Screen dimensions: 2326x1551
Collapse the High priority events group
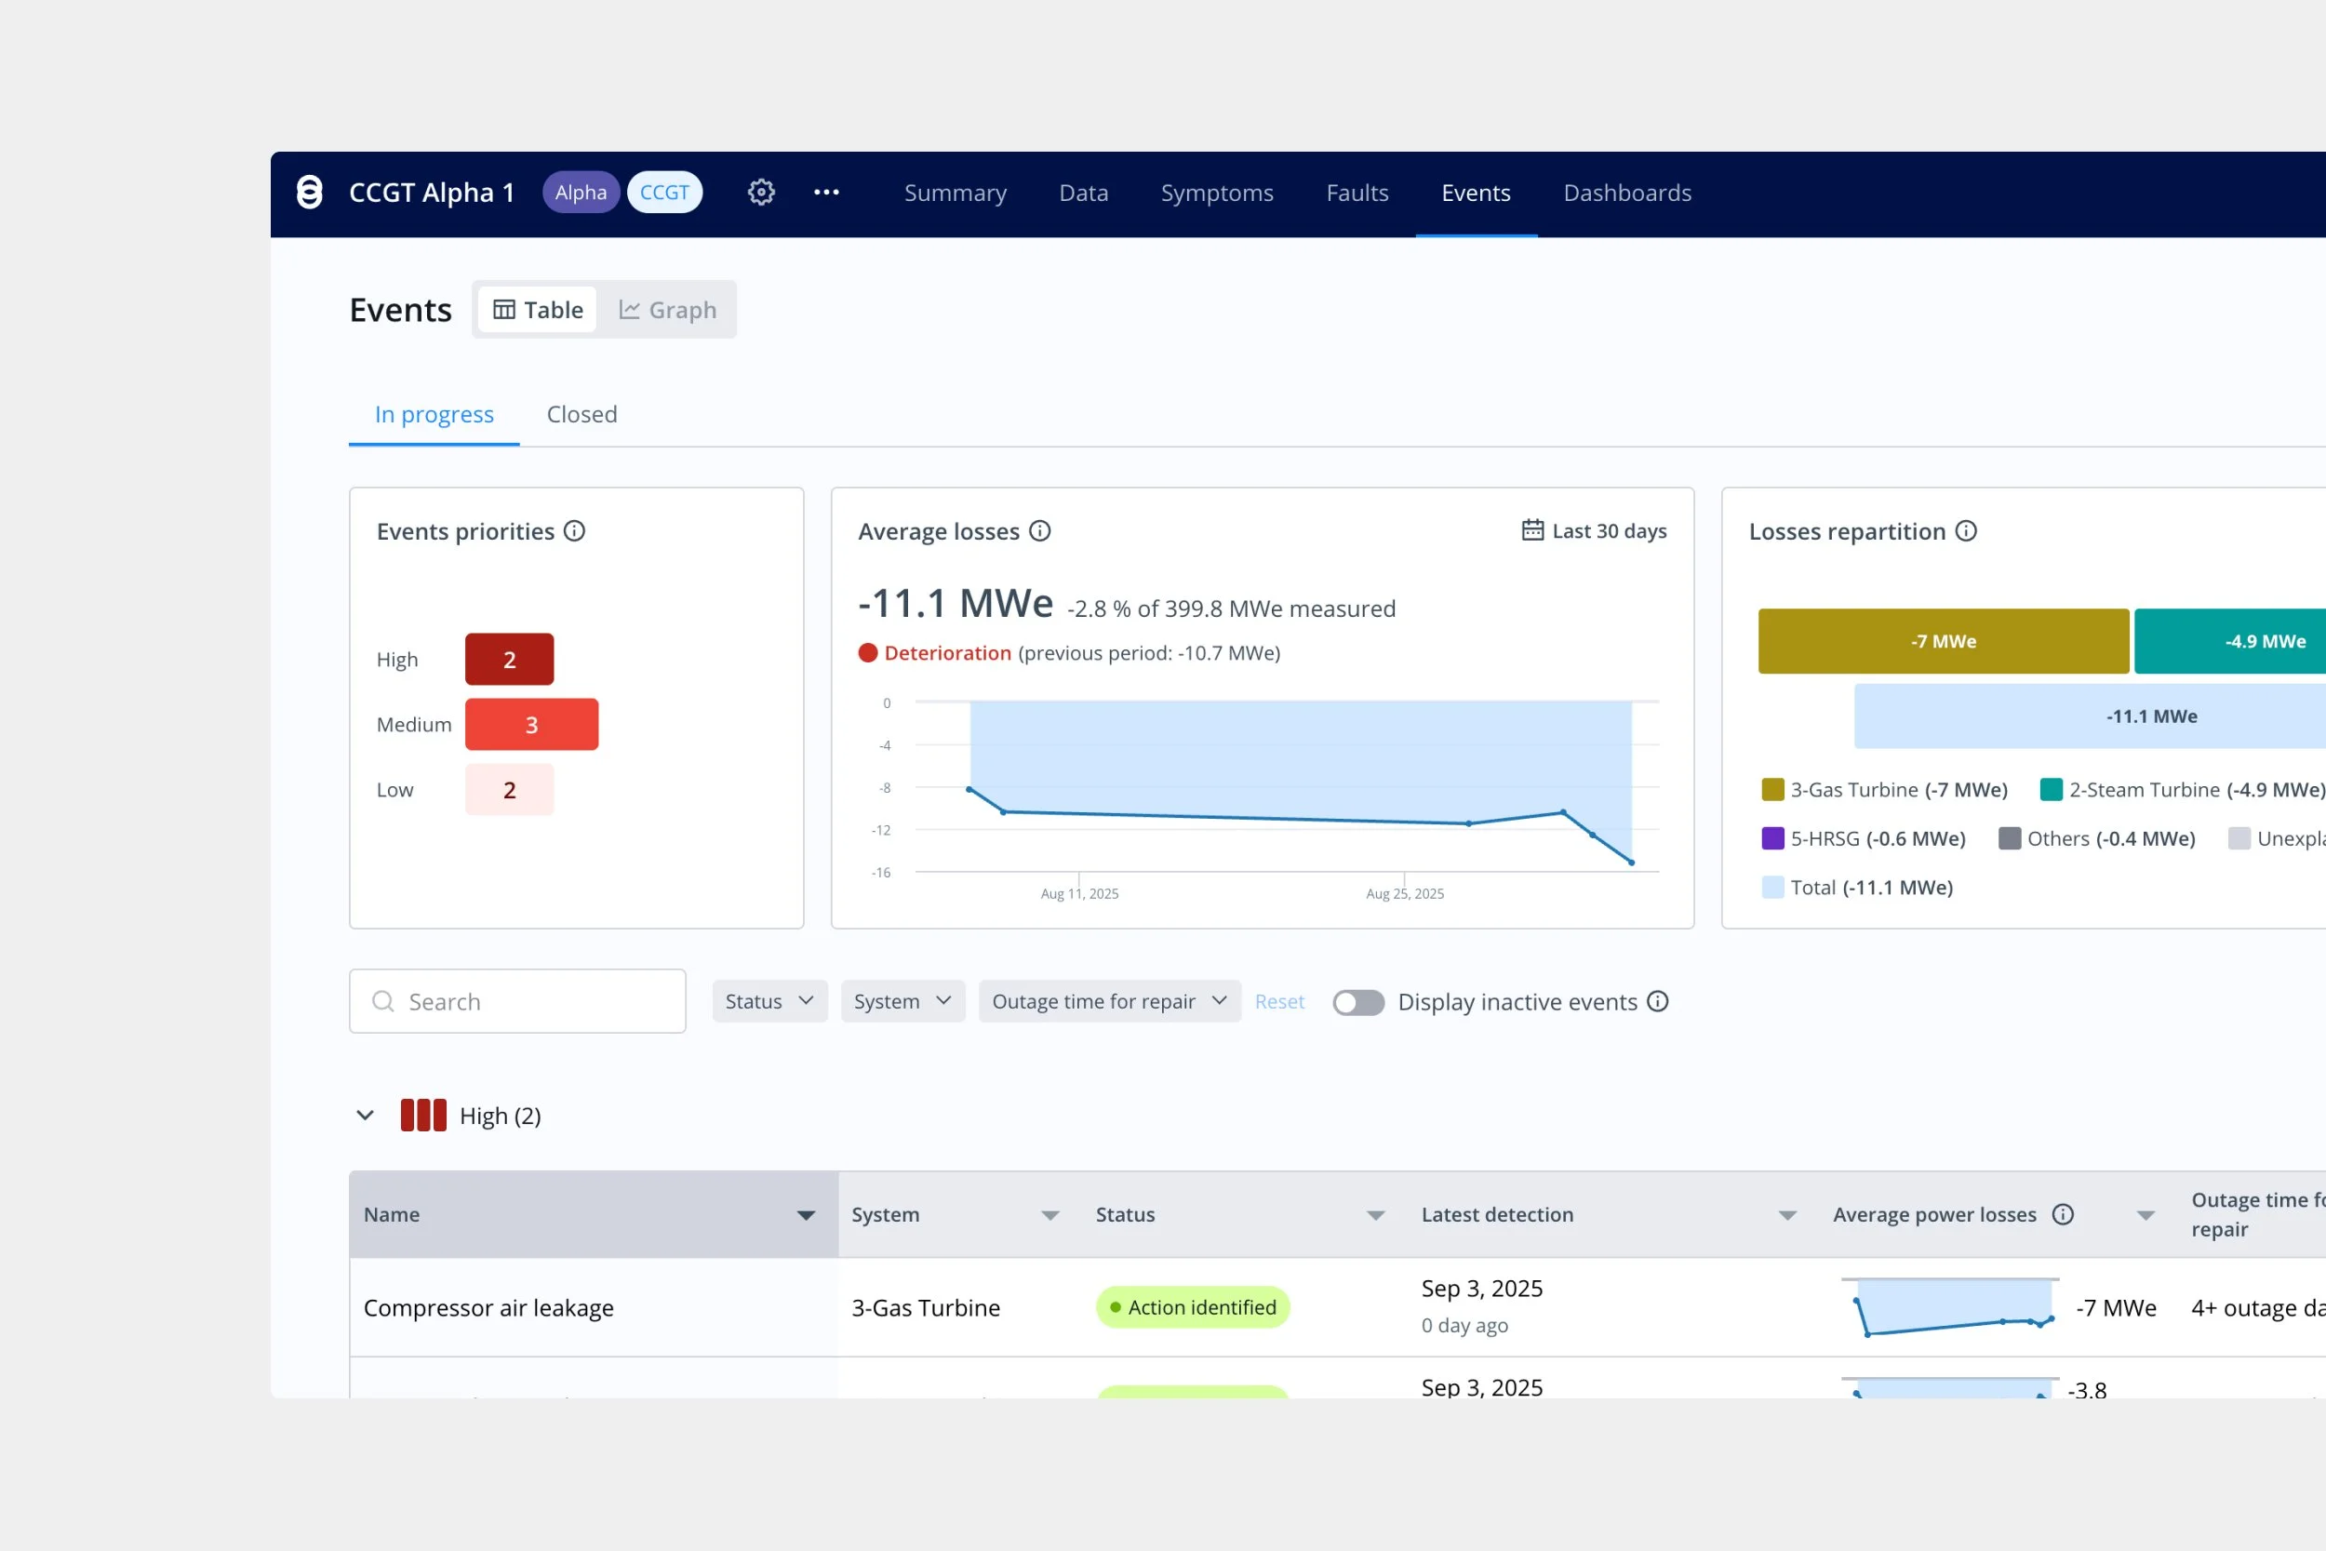pos(365,1115)
